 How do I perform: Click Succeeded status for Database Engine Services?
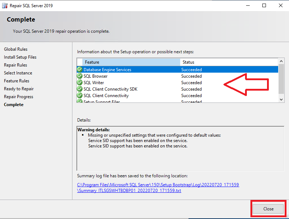pos(191,70)
